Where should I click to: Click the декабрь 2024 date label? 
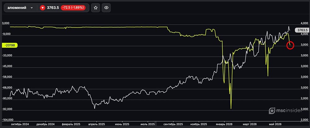coord(46,124)
